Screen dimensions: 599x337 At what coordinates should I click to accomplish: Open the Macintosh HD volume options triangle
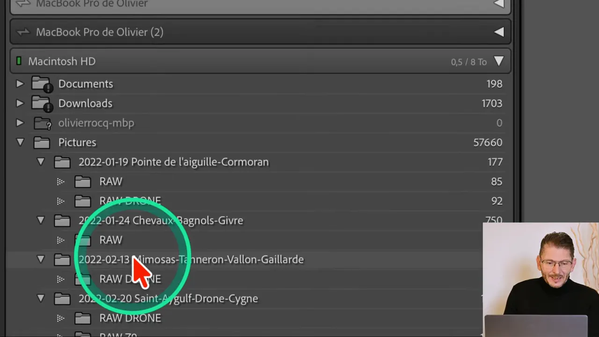point(499,61)
